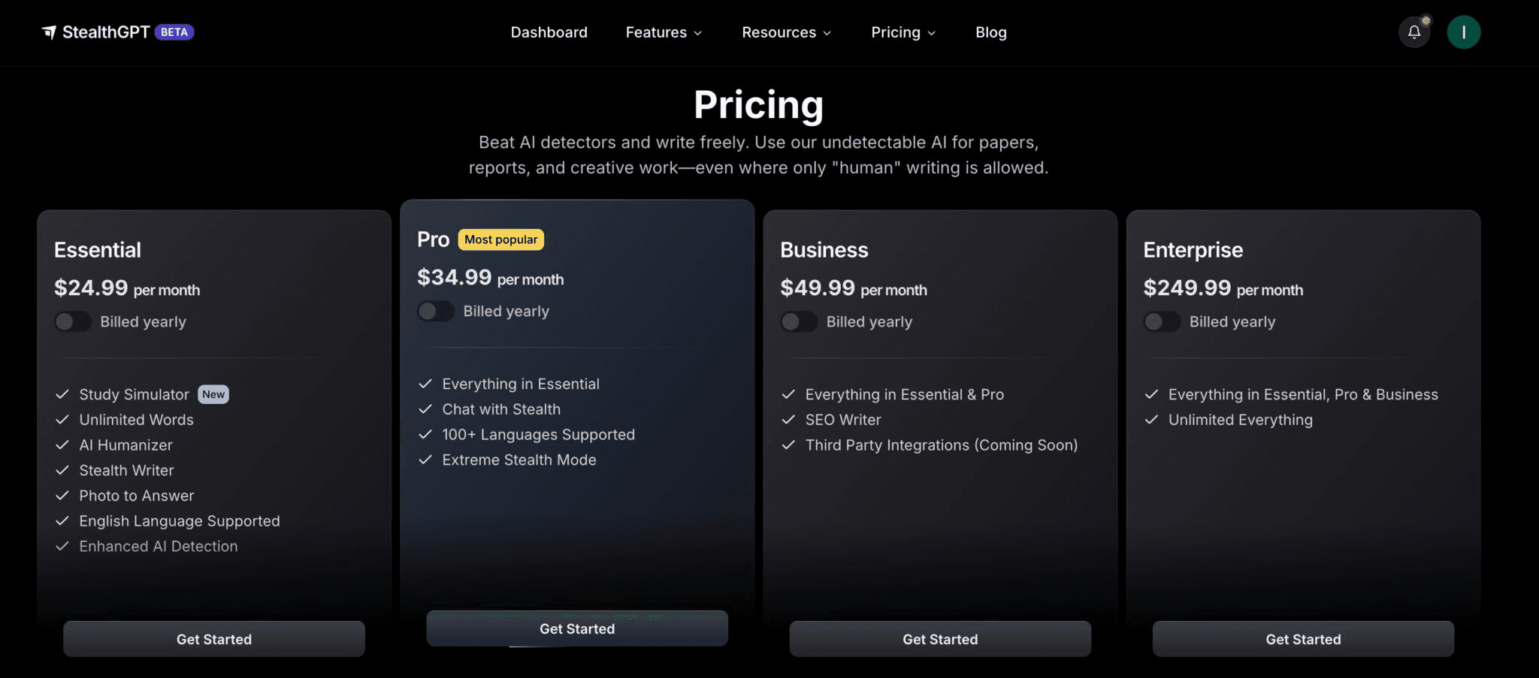Image resolution: width=1539 pixels, height=678 pixels.
Task: Select the Extreme Stealth Mode feature text
Action: pyautogui.click(x=519, y=460)
